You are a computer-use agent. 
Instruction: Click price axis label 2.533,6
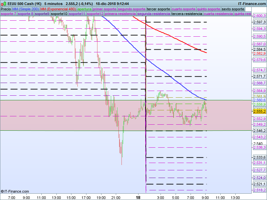coord(259,157)
